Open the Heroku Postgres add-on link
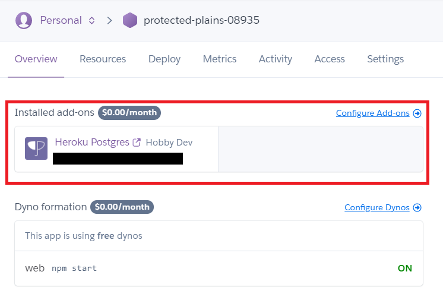The image size is (443, 297). coord(92,142)
